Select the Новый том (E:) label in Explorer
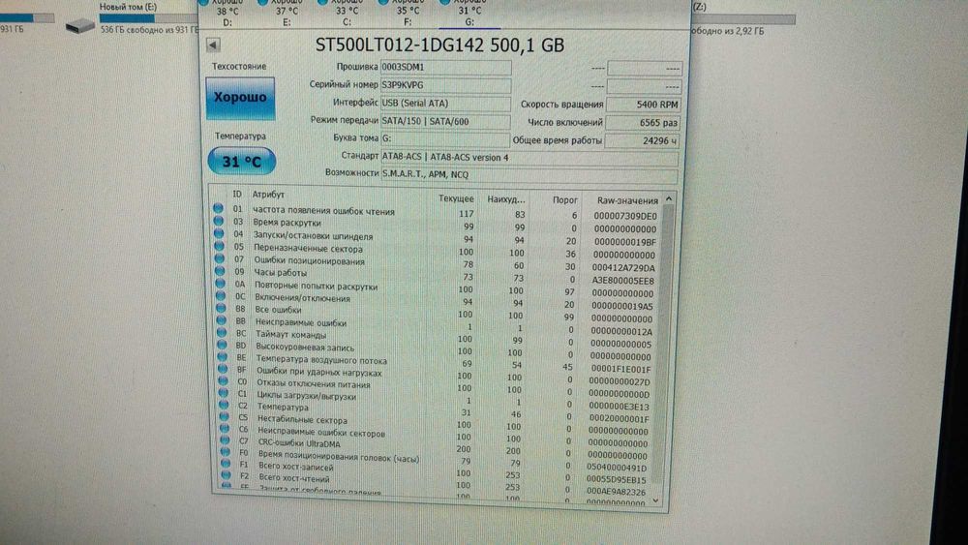The height and width of the screenshot is (545, 968). click(x=129, y=7)
